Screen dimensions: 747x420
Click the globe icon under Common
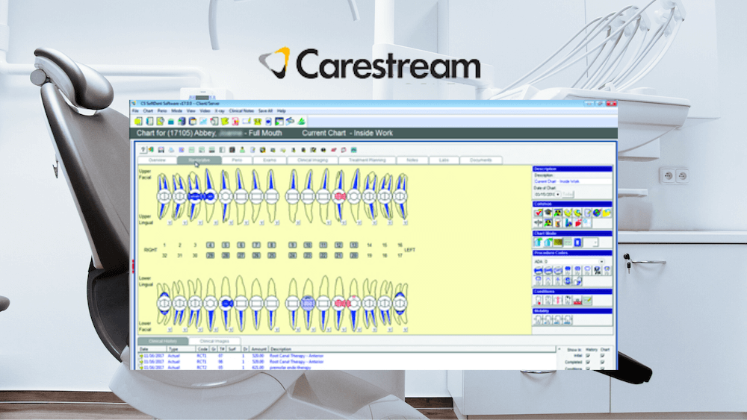click(597, 213)
